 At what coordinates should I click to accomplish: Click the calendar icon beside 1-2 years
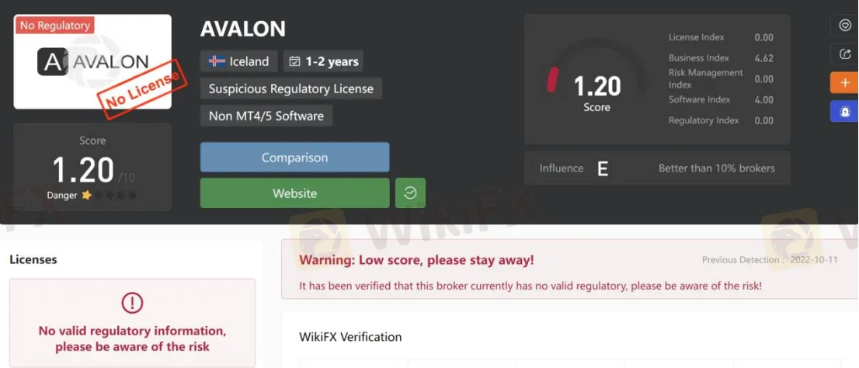tap(294, 61)
